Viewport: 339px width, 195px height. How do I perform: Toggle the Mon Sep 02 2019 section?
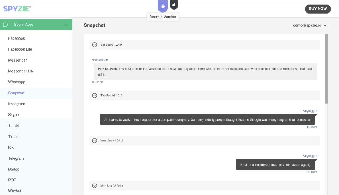[94, 186]
